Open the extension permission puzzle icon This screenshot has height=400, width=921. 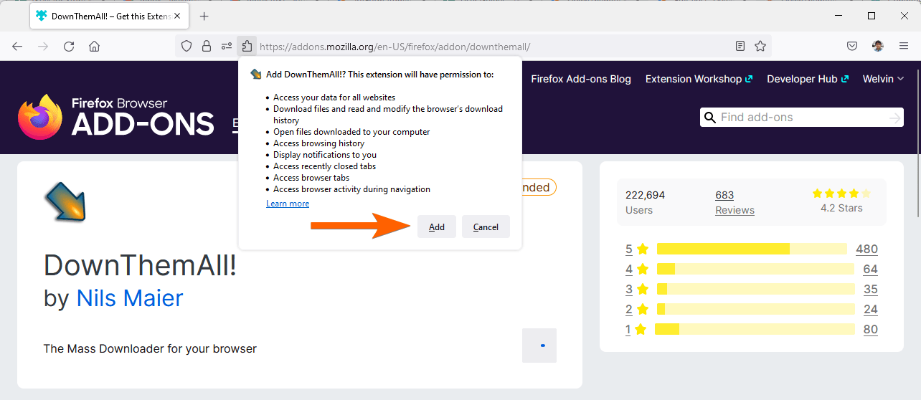point(246,47)
